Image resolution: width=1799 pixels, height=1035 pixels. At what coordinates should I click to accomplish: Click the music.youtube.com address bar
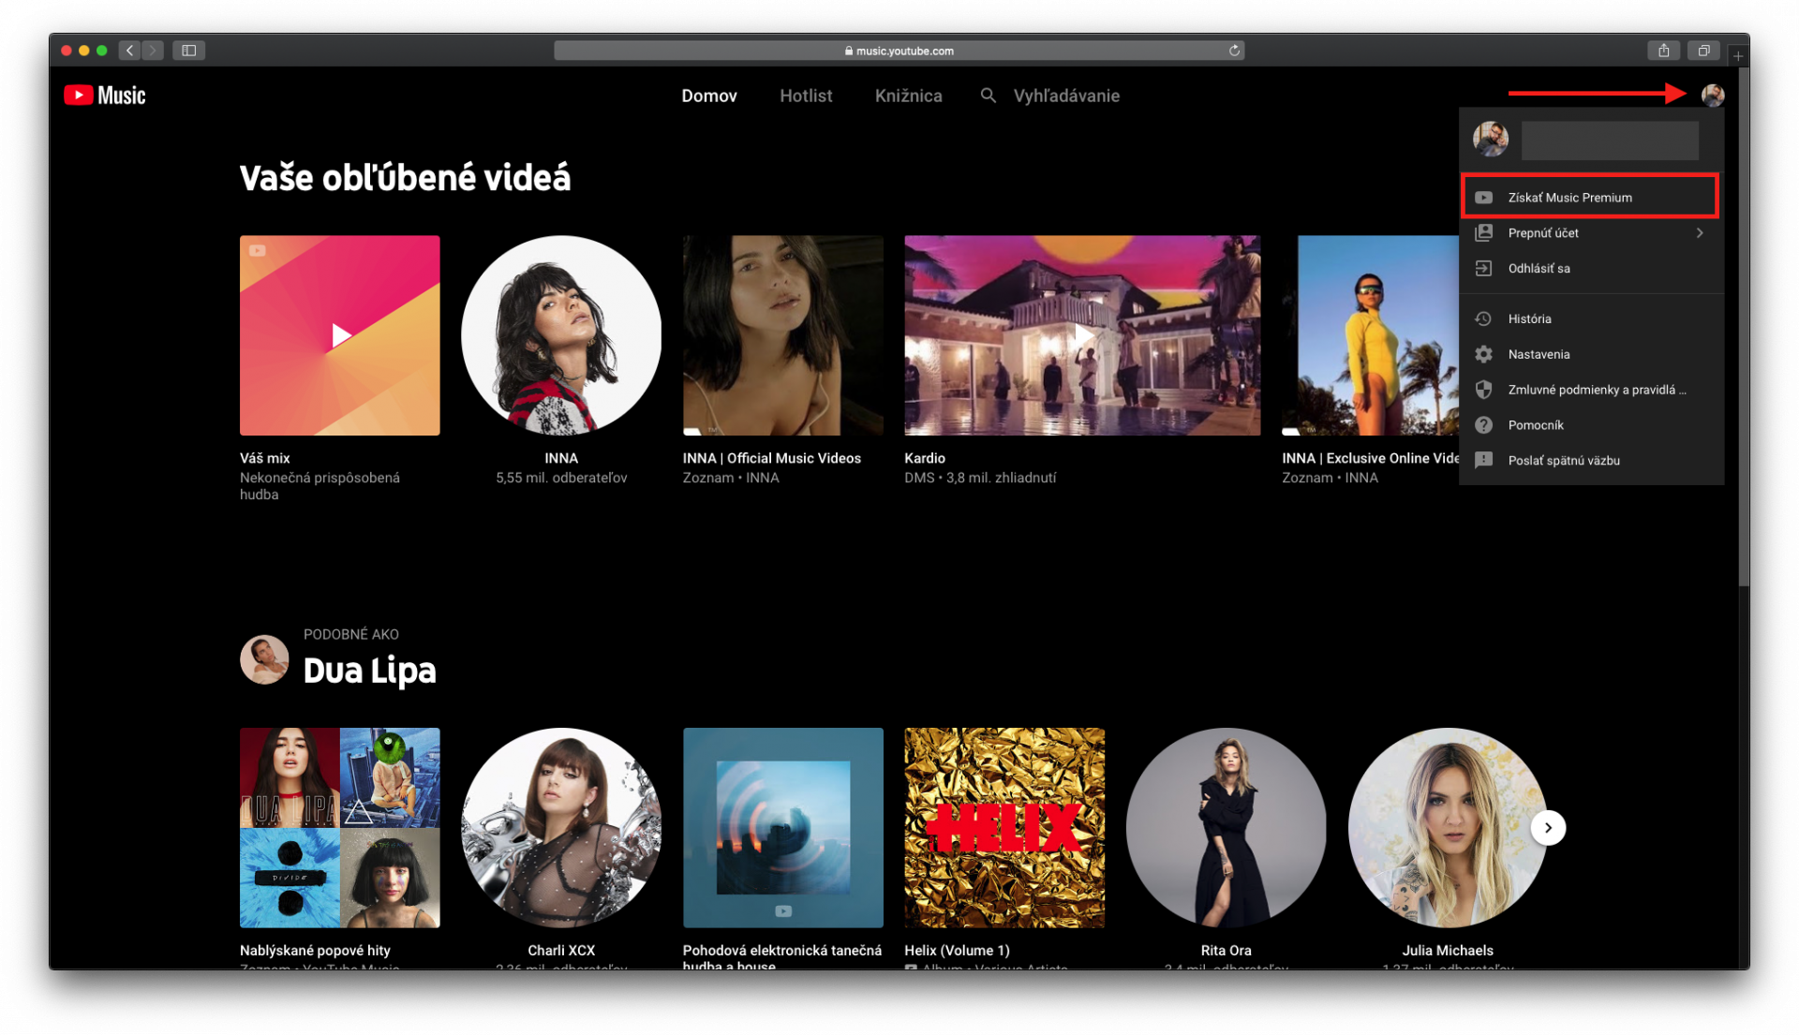click(x=899, y=51)
